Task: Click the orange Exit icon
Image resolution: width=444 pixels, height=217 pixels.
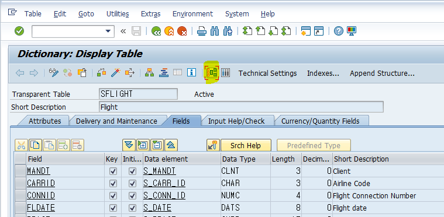Action: [169, 31]
